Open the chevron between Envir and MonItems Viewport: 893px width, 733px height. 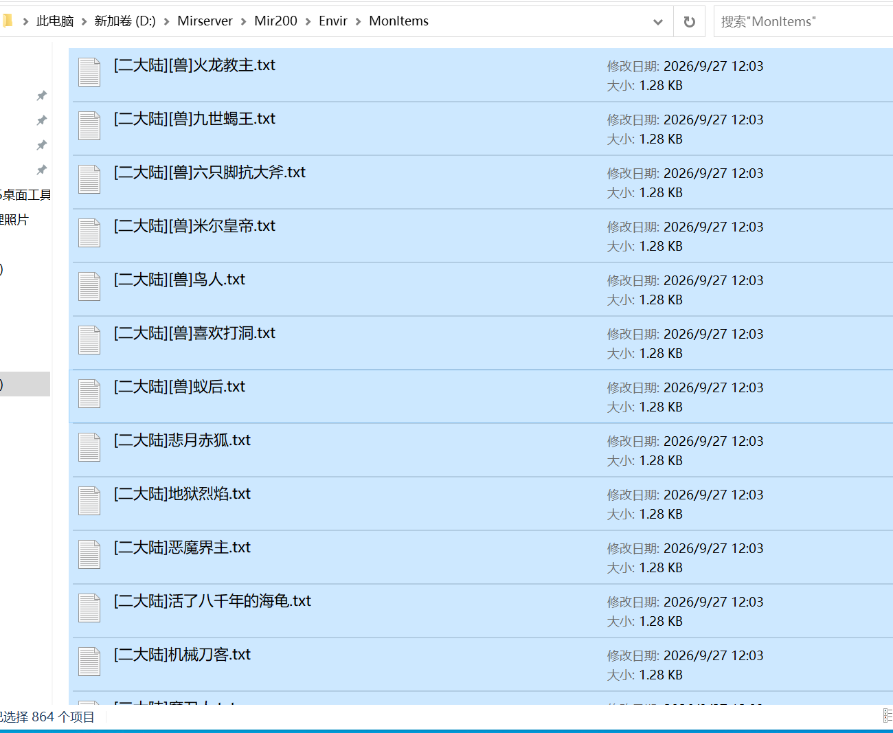tap(359, 21)
